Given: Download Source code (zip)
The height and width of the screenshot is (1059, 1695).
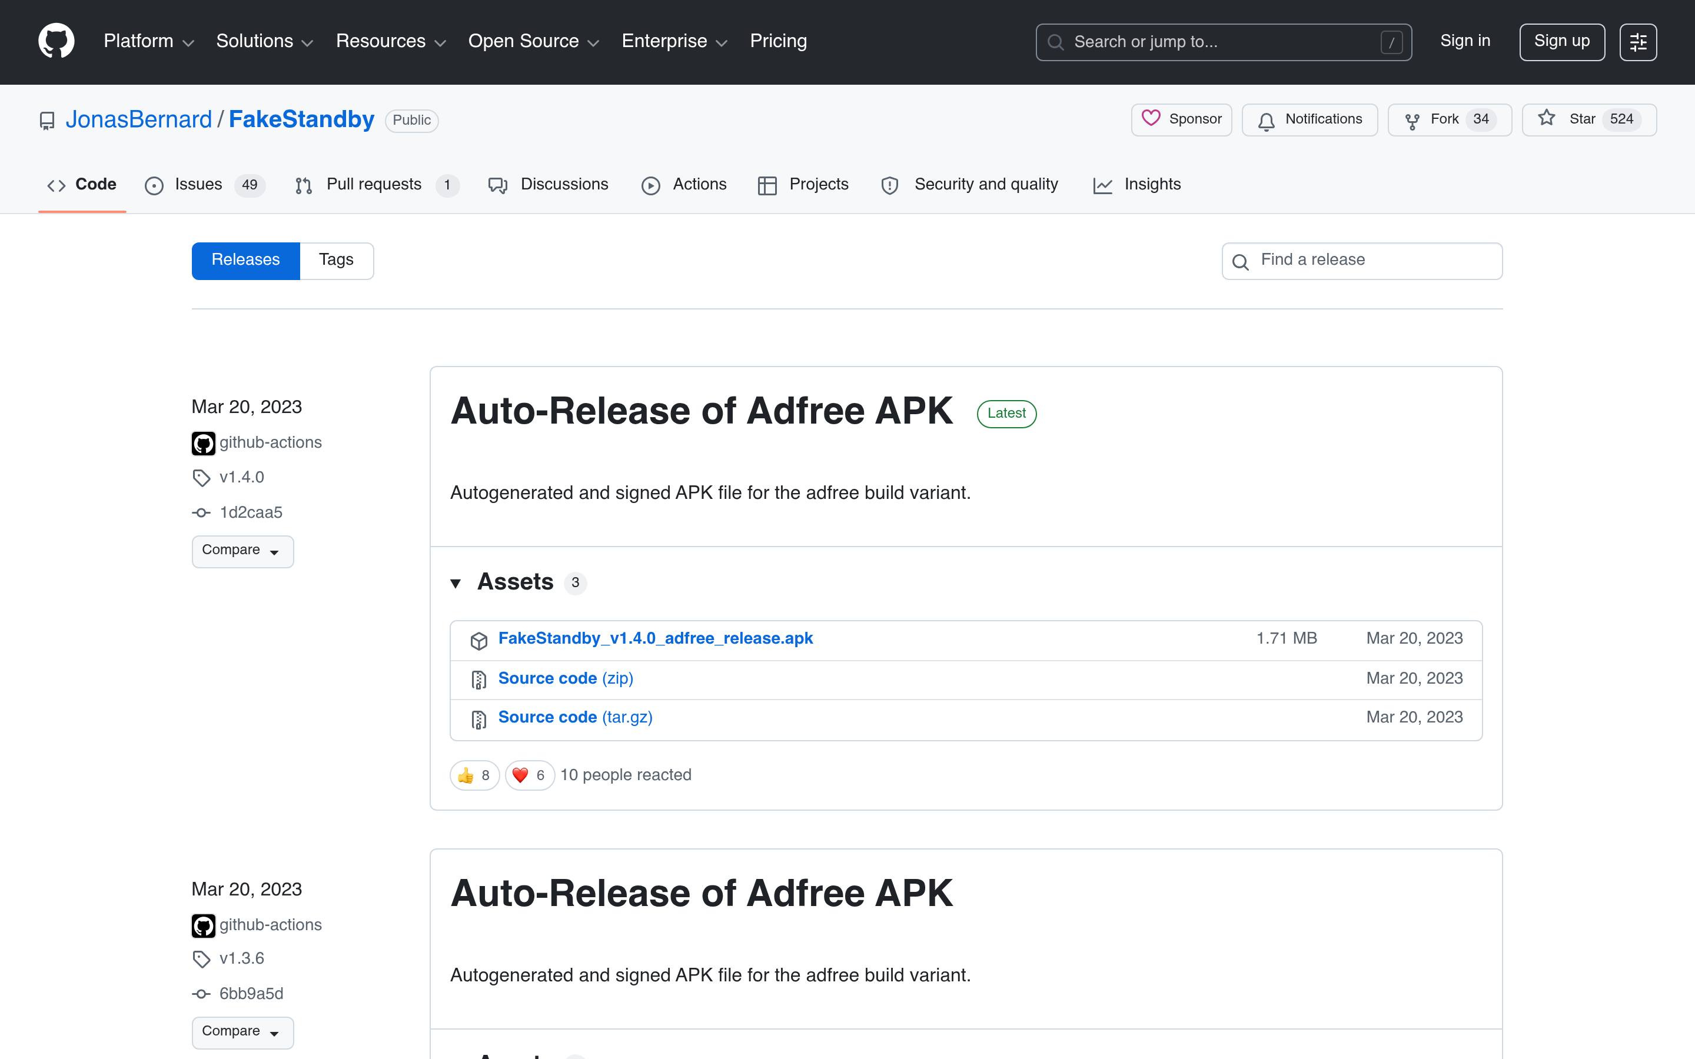Looking at the screenshot, I should tap(565, 679).
